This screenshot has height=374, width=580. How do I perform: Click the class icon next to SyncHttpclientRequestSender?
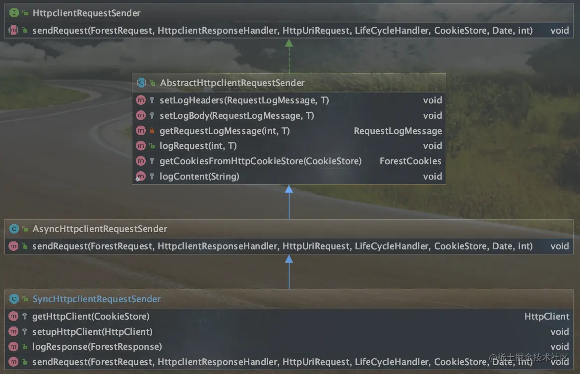(x=13, y=299)
